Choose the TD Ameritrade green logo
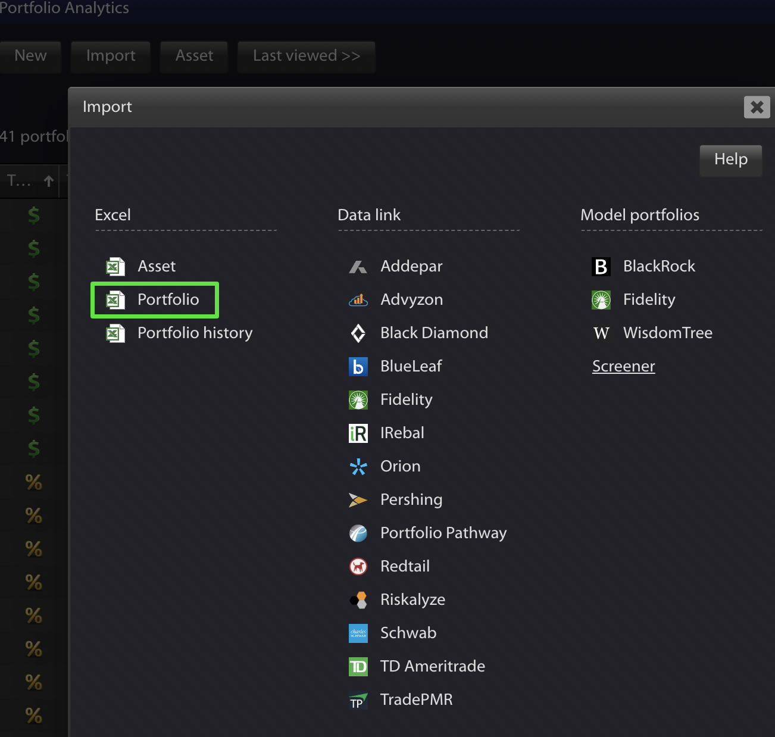 click(358, 667)
